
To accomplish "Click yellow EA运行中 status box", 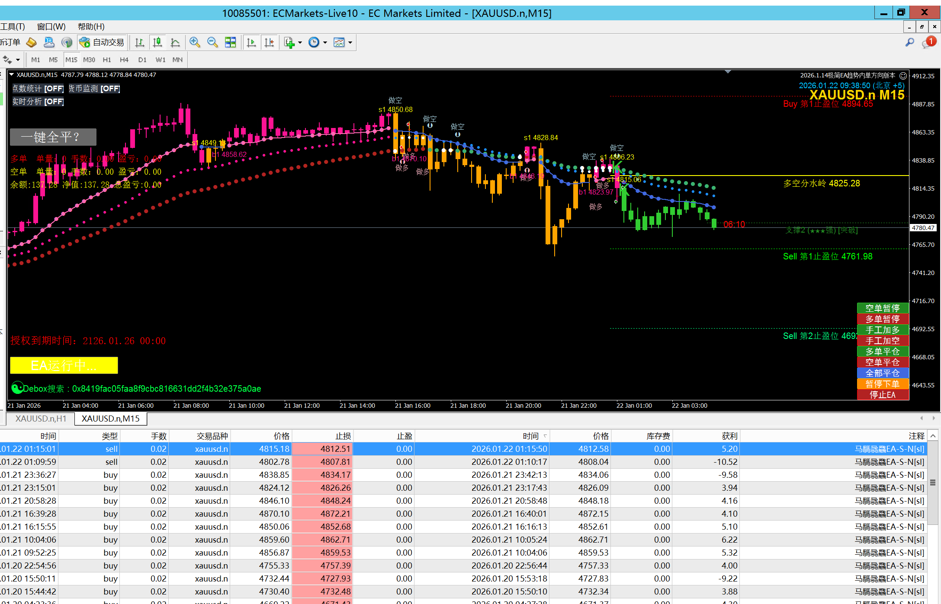I will tap(64, 365).
